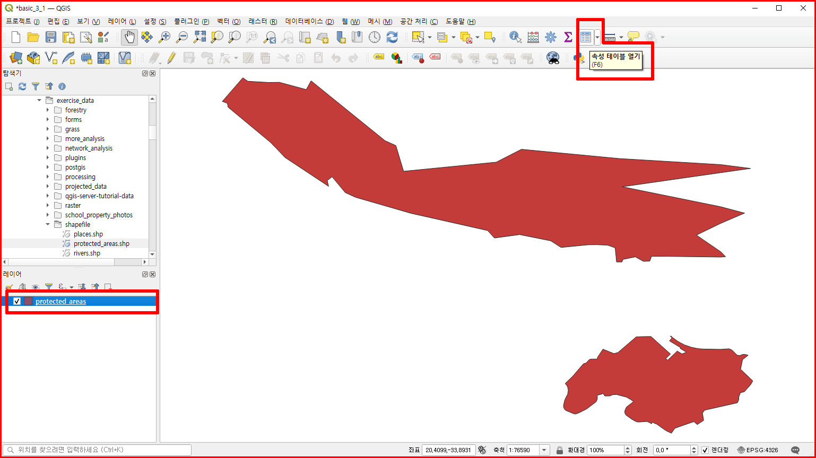Select the protected_areas layer

pyautogui.click(x=60, y=301)
